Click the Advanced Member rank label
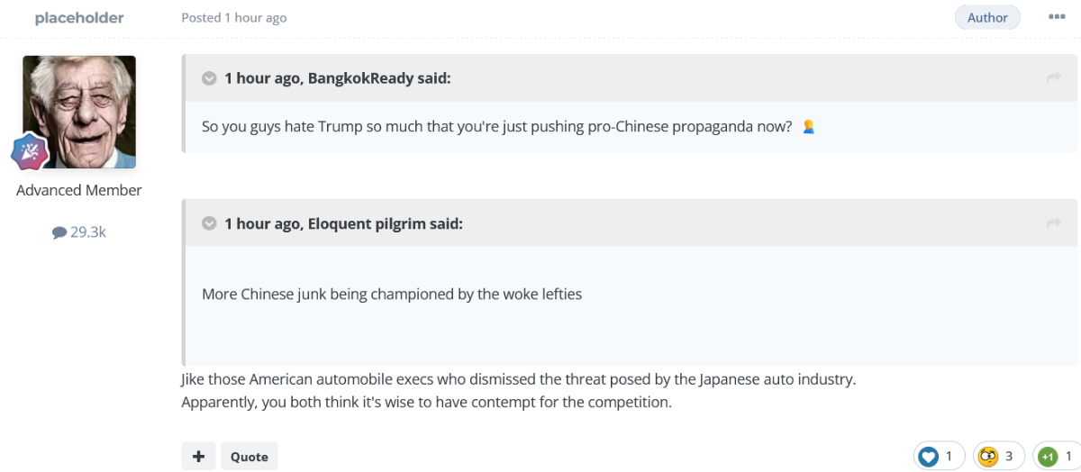Image resolution: width=1081 pixels, height=472 pixels. tap(79, 190)
